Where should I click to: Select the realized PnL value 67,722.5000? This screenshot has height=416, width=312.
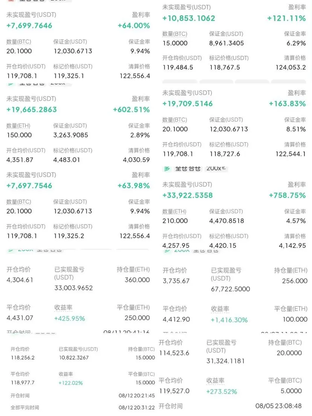pos(230,289)
